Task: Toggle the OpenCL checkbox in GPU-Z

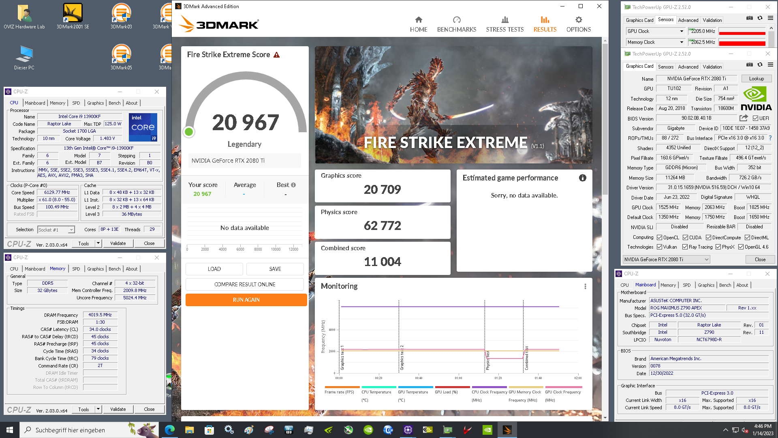Action: pos(659,238)
